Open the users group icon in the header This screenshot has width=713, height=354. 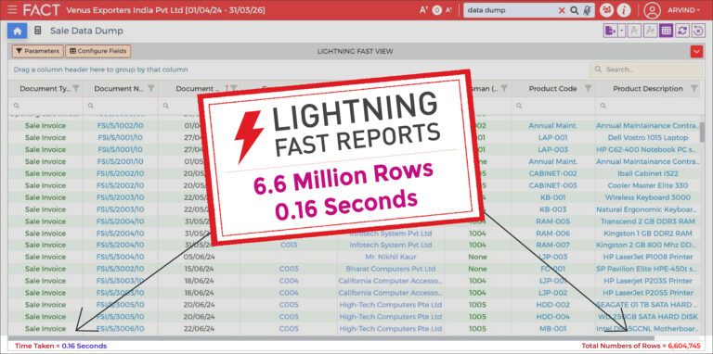tap(606, 10)
